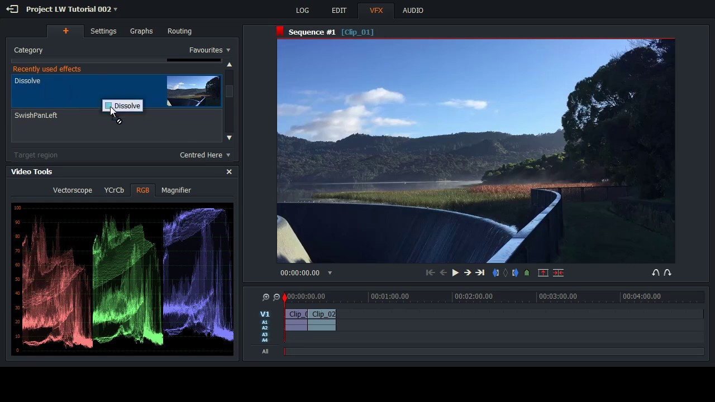715x402 pixels.
Task: Zoom in on the timeline
Action: pyautogui.click(x=266, y=297)
